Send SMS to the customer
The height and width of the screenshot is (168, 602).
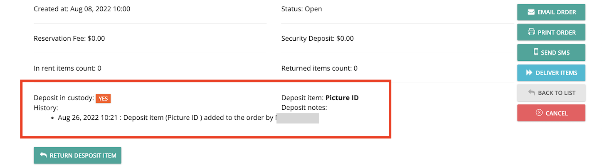pos(551,52)
